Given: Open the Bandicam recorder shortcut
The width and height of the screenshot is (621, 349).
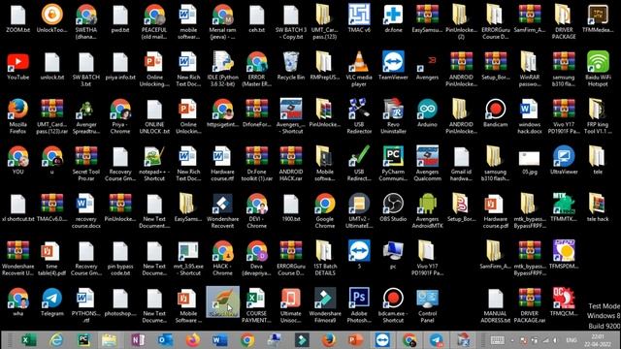Looking at the screenshot, I should click(496, 113).
